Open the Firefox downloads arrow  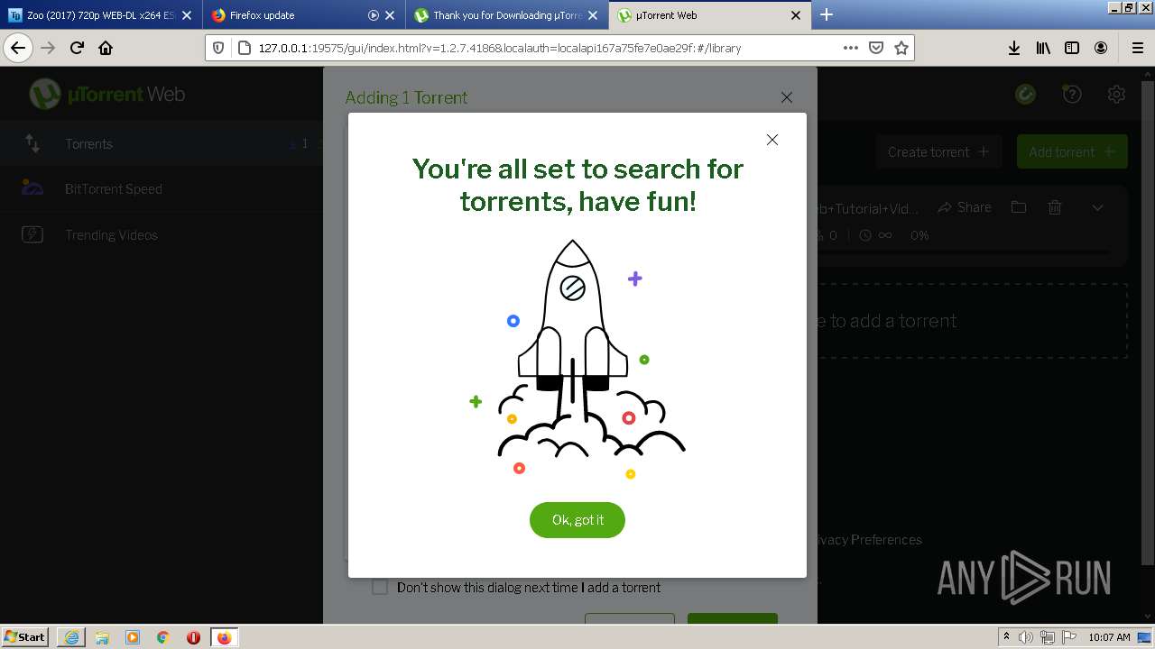pos(1014,48)
